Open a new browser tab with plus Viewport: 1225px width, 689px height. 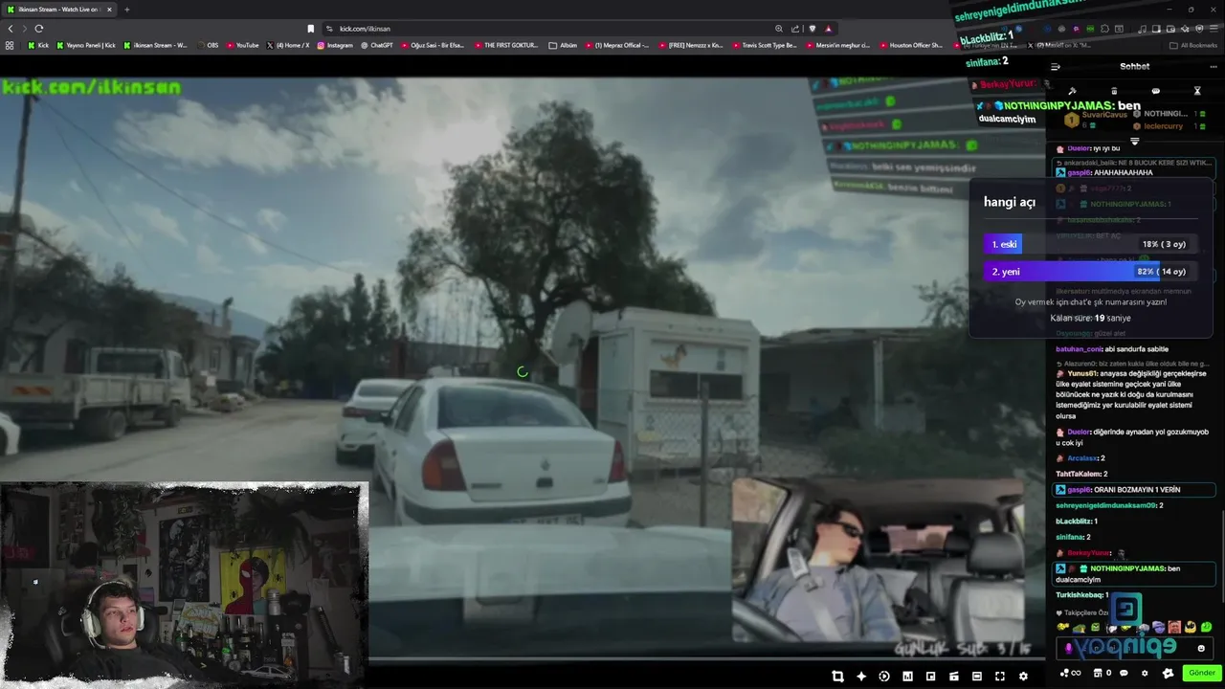coord(126,10)
